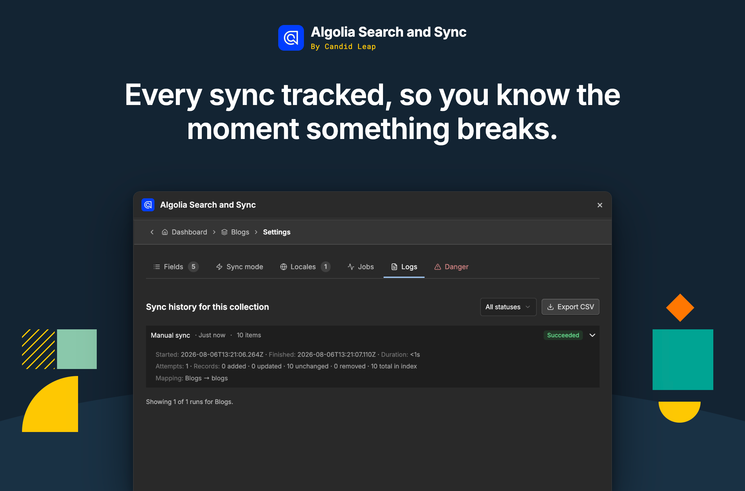Click the Manual sync entry title
Viewport: 745px width, 491px height.
tap(170, 335)
